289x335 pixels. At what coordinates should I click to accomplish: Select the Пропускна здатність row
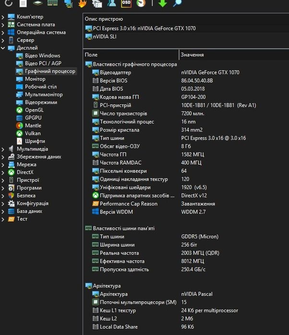tap(186, 269)
